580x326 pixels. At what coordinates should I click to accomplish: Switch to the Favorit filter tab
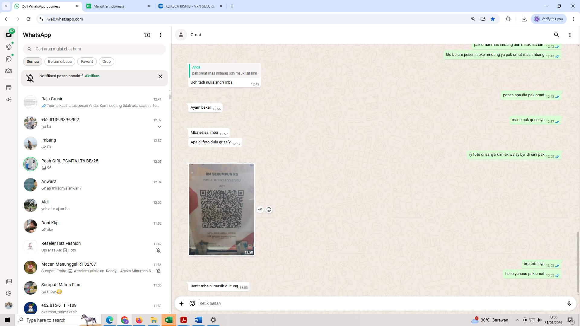click(x=87, y=61)
